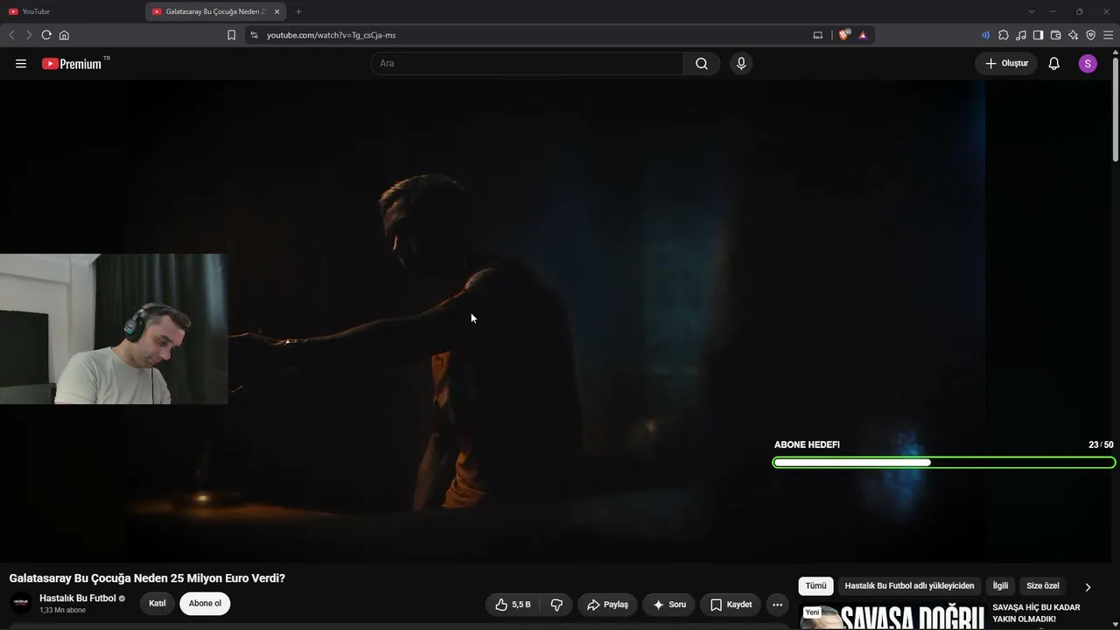Close the Galatasaray video tab
Viewport: 1120px width, 630px height.
coord(277,11)
